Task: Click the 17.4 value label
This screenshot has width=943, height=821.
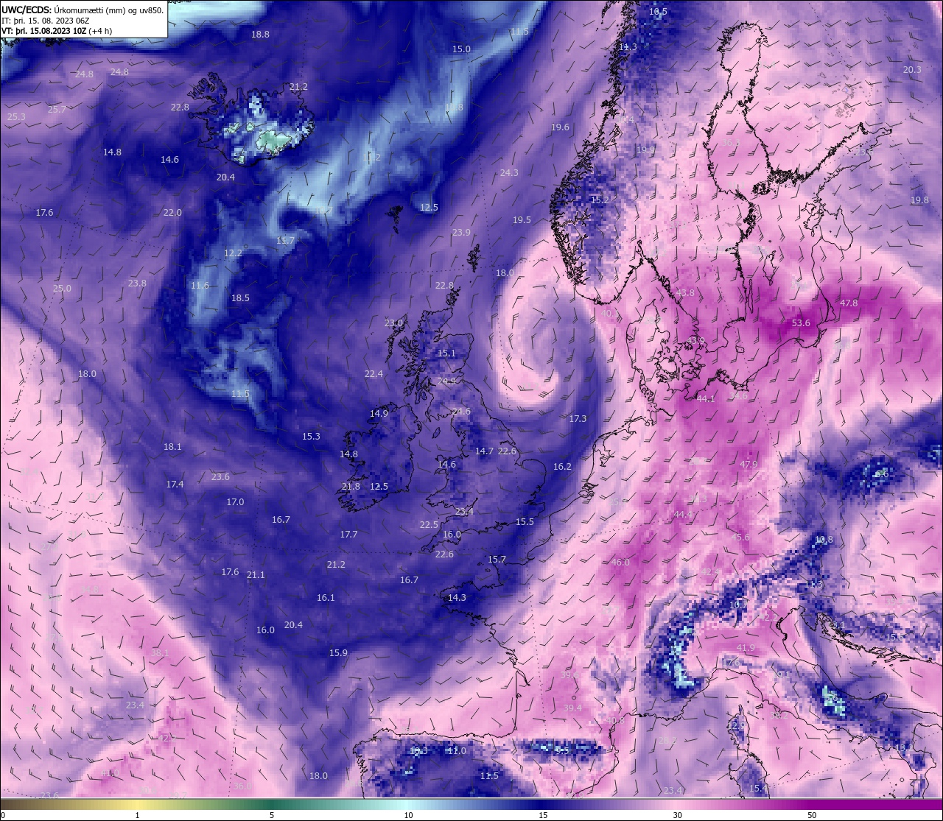Action: point(175,485)
